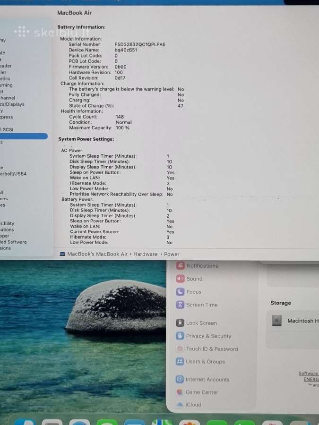Click Power in the path bar
The width and height of the screenshot is (319, 425).
pyautogui.click(x=172, y=254)
